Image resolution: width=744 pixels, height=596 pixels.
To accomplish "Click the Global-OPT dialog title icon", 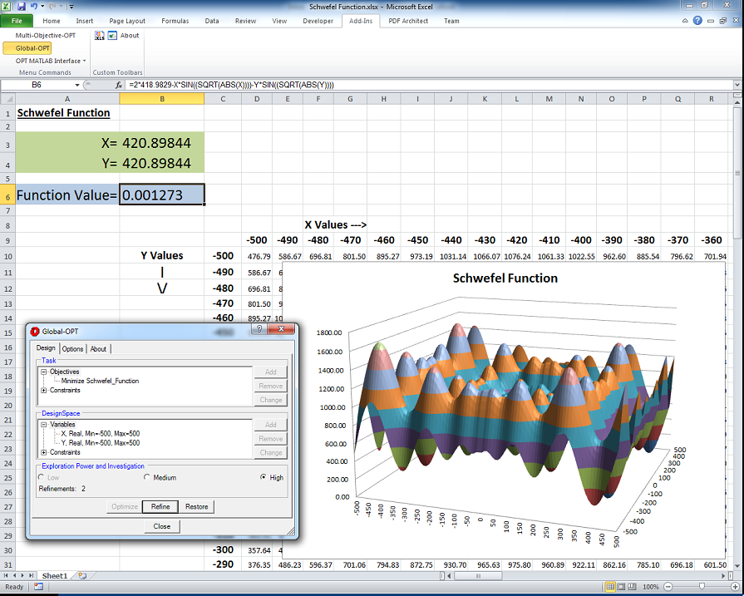I will [35, 331].
